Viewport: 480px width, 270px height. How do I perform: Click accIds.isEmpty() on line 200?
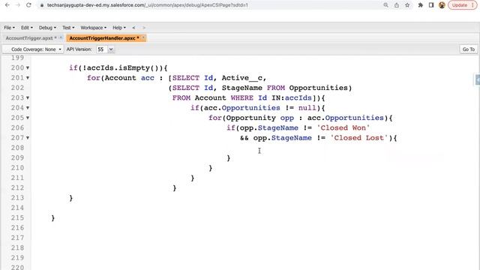(123, 67)
